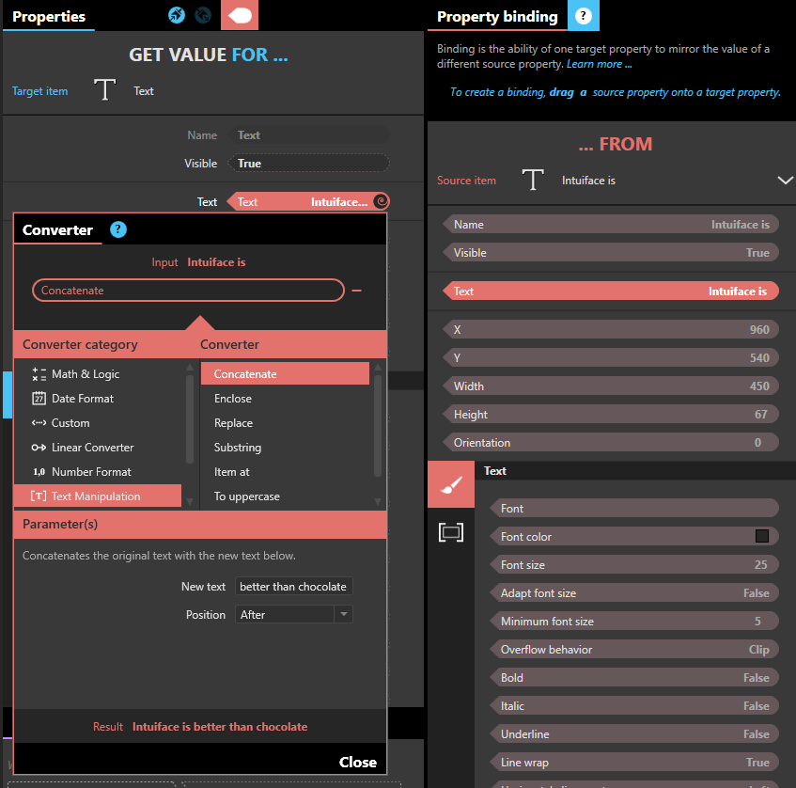Select the Replace converter
The height and width of the screenshot is (788, 796).
tap(286, 423)
